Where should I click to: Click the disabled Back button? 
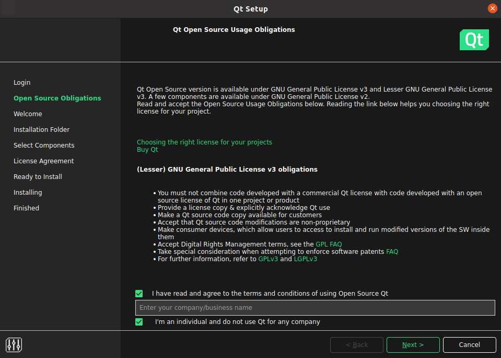[357, 345]
